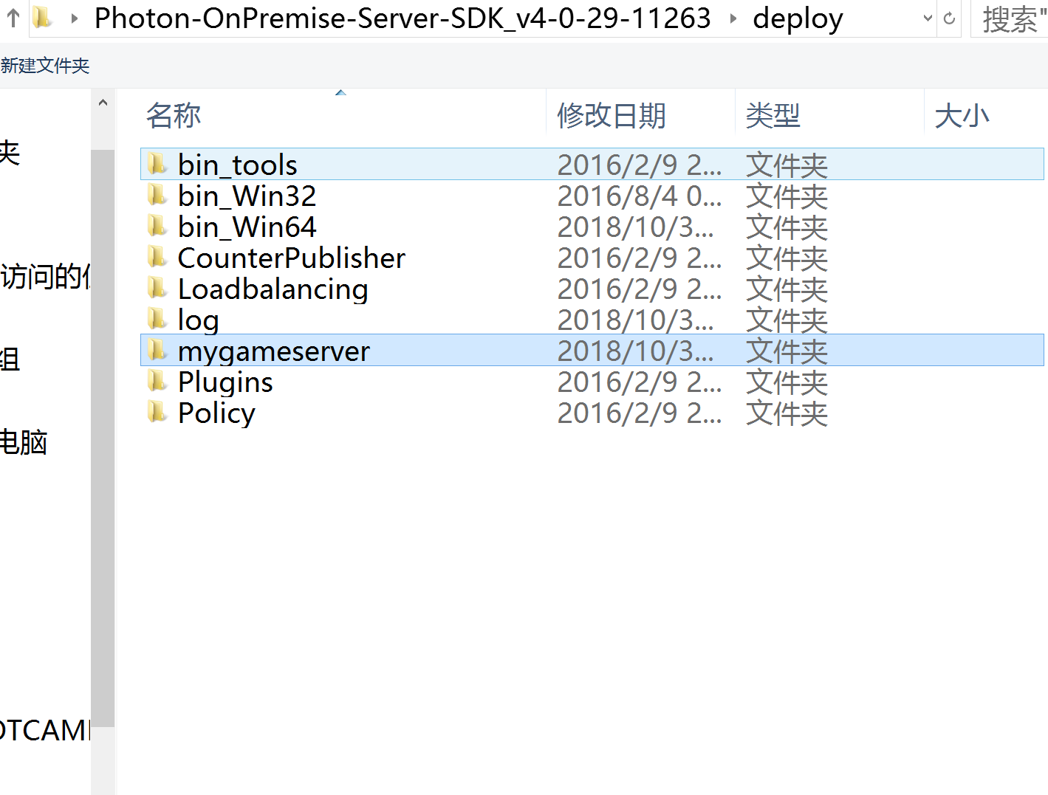
Task: Click the bin_Win32 folder icon
Action: coord(157,195)
